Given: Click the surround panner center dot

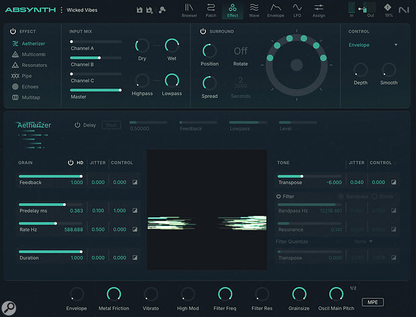Looking at the screenshot, I should 297,65.
